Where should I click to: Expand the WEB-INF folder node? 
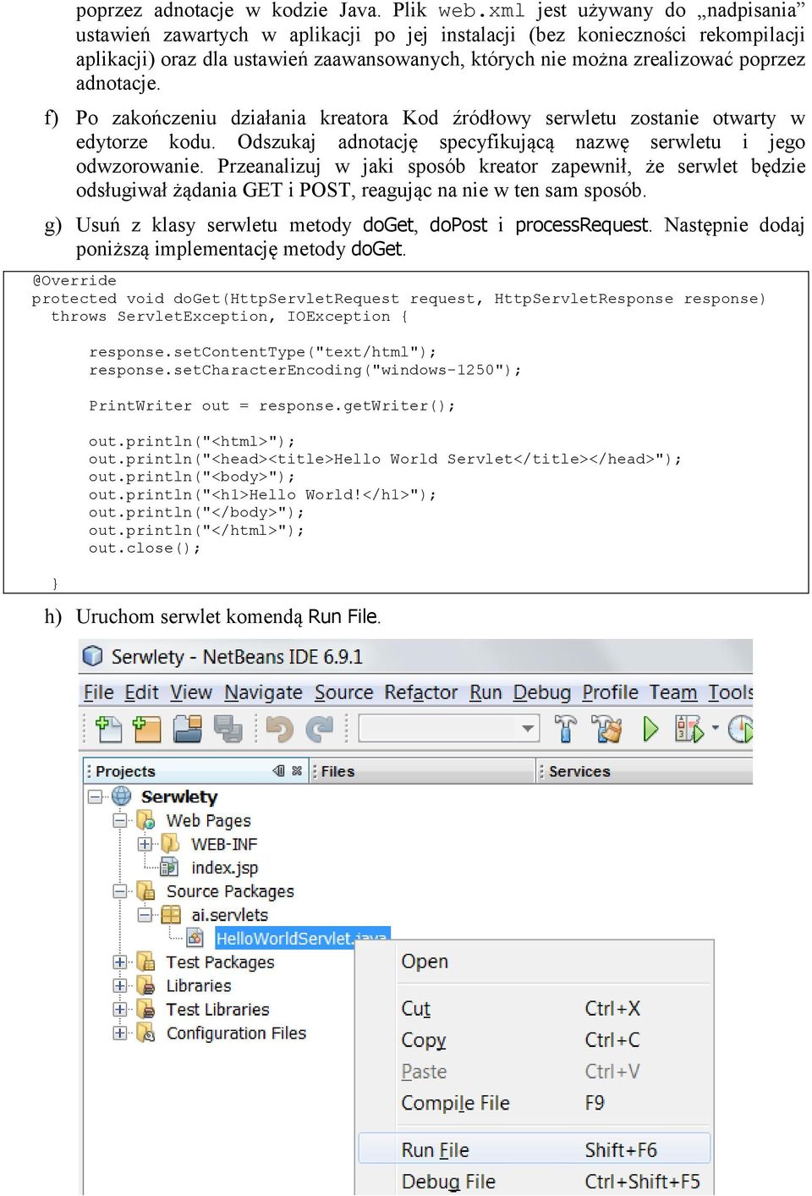point(145,844)
